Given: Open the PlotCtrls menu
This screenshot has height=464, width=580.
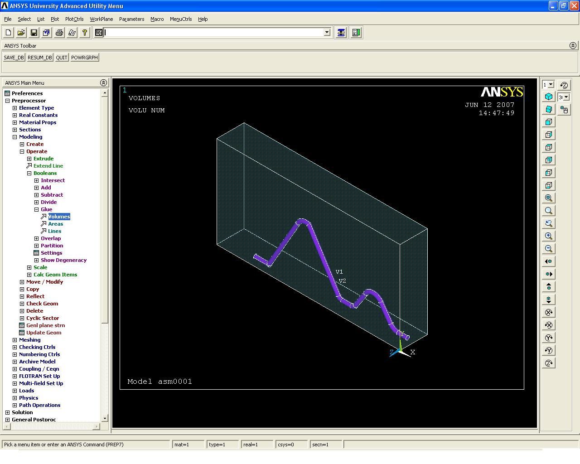Looking at the screenshot, I should [x=74, y=19].
